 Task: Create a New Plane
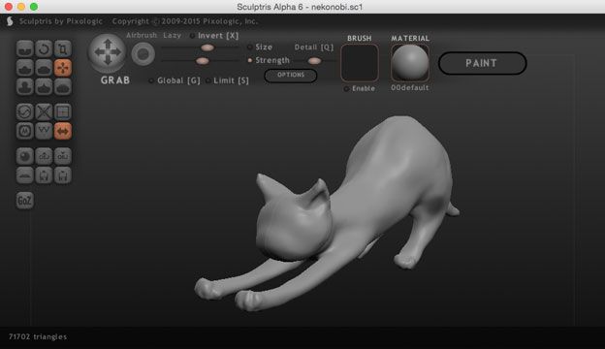pyautogui.click(x=25, y=175)
